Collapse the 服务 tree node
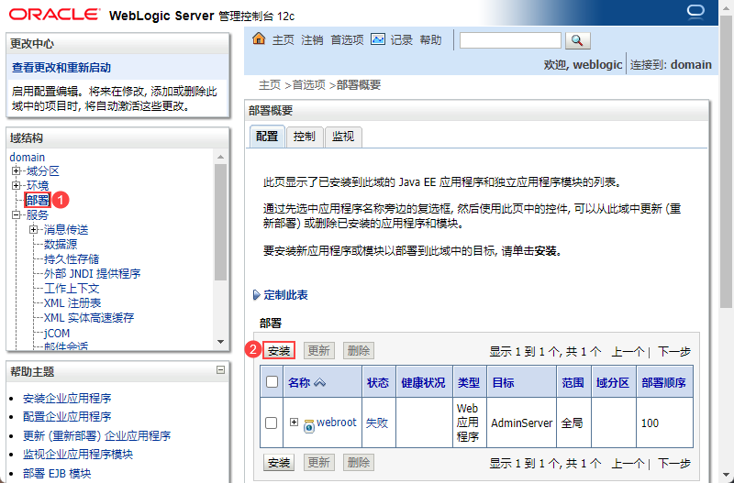Screen dimensions: 734x483 (x=17, y=215)
